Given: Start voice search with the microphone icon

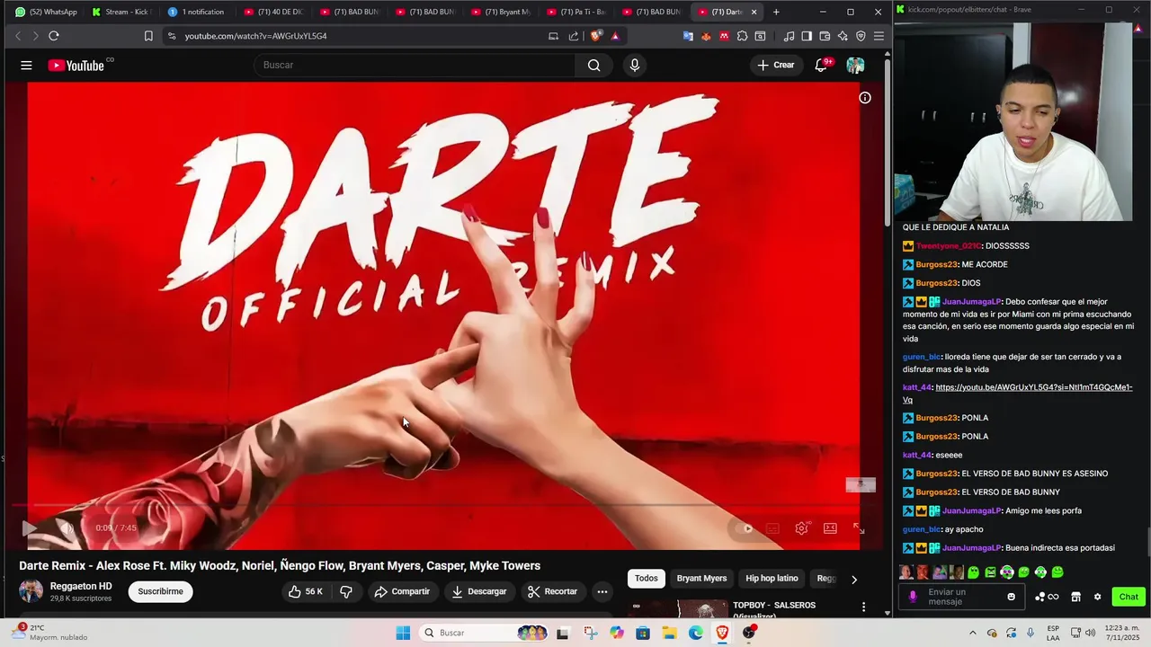Looking at the screenshot, I should point(635,65).
